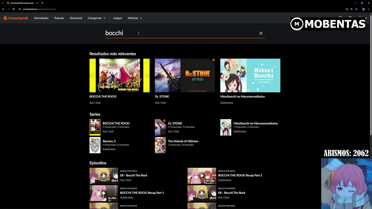
Task: Open BOCCHI THE ROCK! title under top results
Action: (103, 96)
